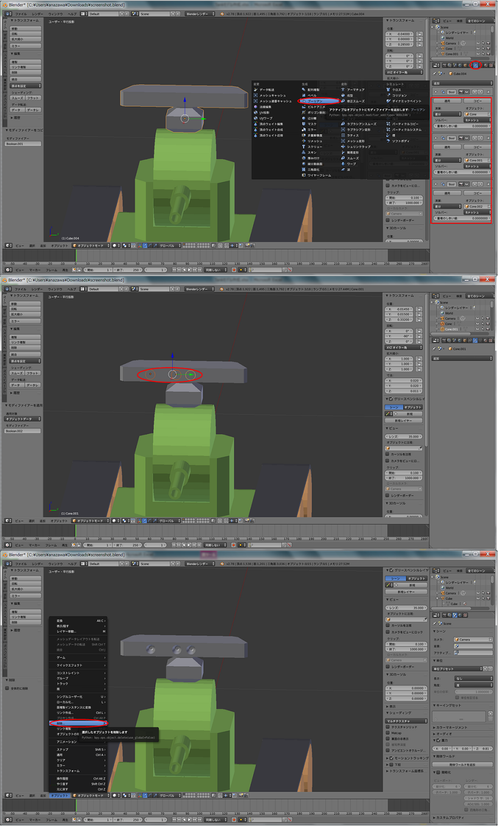Viewport: 498px width, 826px height.
Task: Toggle the 重力 gravity checkbox
Action: pyautogui.click(x=438, y=741)
